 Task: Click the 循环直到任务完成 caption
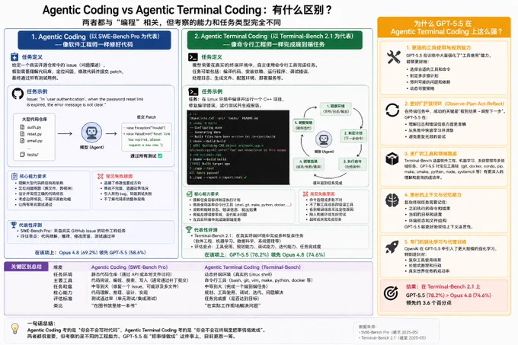328,183
